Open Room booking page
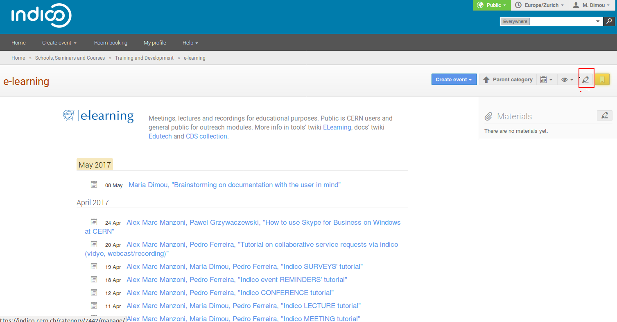Screen dimensions: 617x322 coord(111,42)
